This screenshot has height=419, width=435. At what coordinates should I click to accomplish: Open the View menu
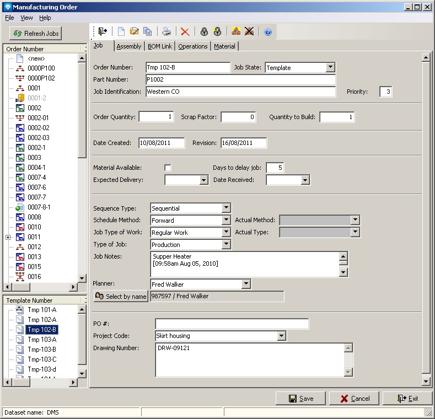point(26,18)
